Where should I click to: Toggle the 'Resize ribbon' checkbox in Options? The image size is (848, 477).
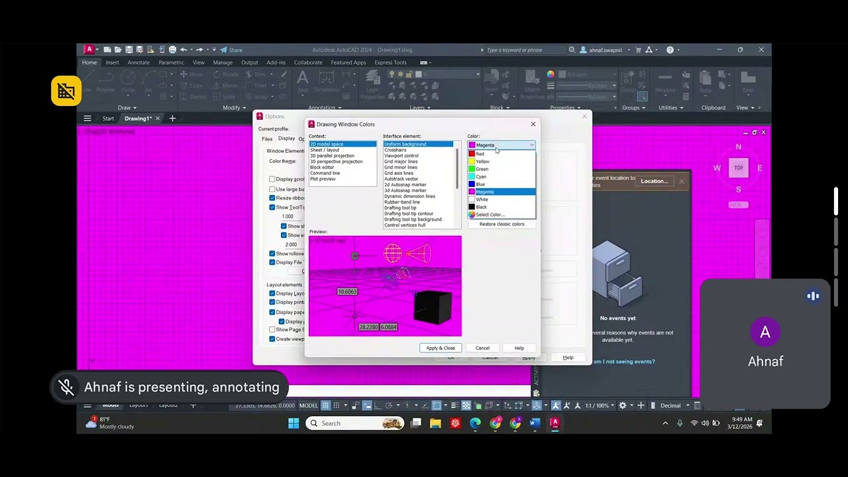(272, 198)
